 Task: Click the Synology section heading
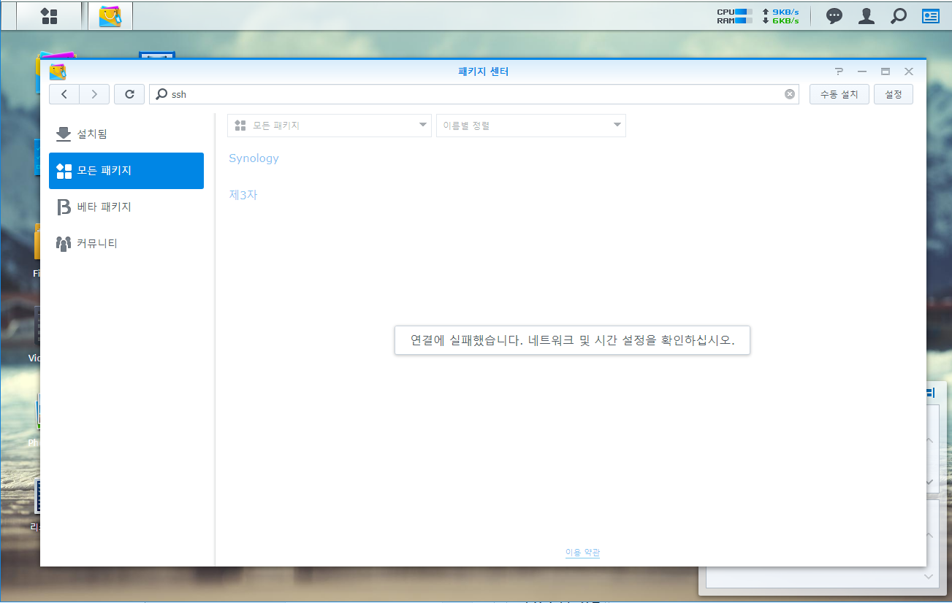(254, 158)
